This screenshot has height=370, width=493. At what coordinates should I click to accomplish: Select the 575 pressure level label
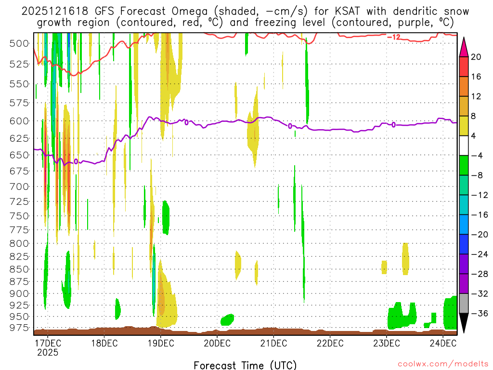19,103
